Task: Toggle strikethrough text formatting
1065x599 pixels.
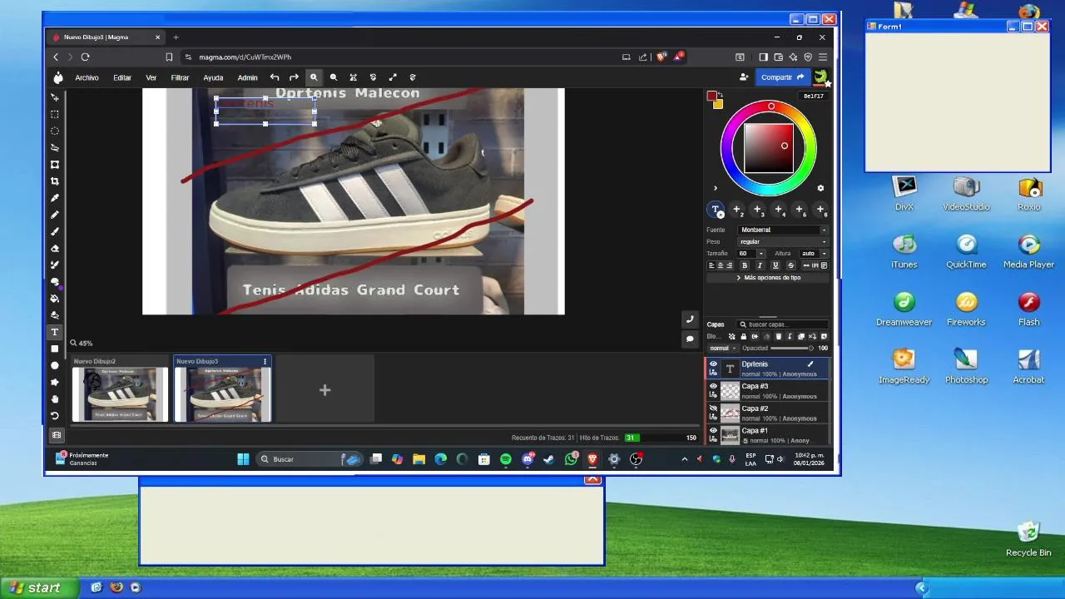Action: (x=790, y=265)
